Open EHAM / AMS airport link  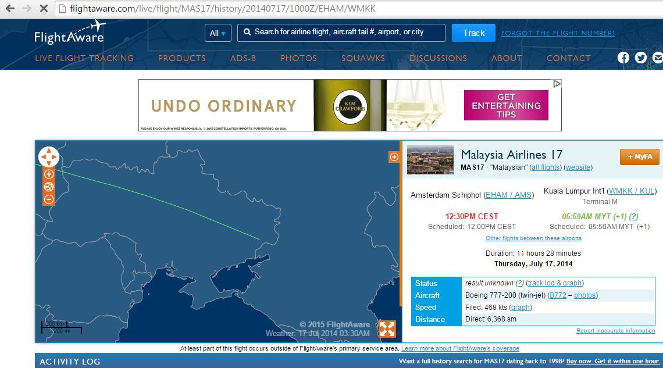coord(509,195)
